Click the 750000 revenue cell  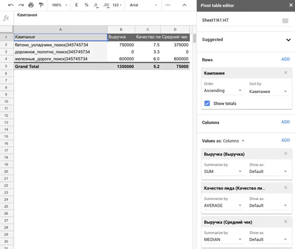pyautogui.click(x=121, y=45)
